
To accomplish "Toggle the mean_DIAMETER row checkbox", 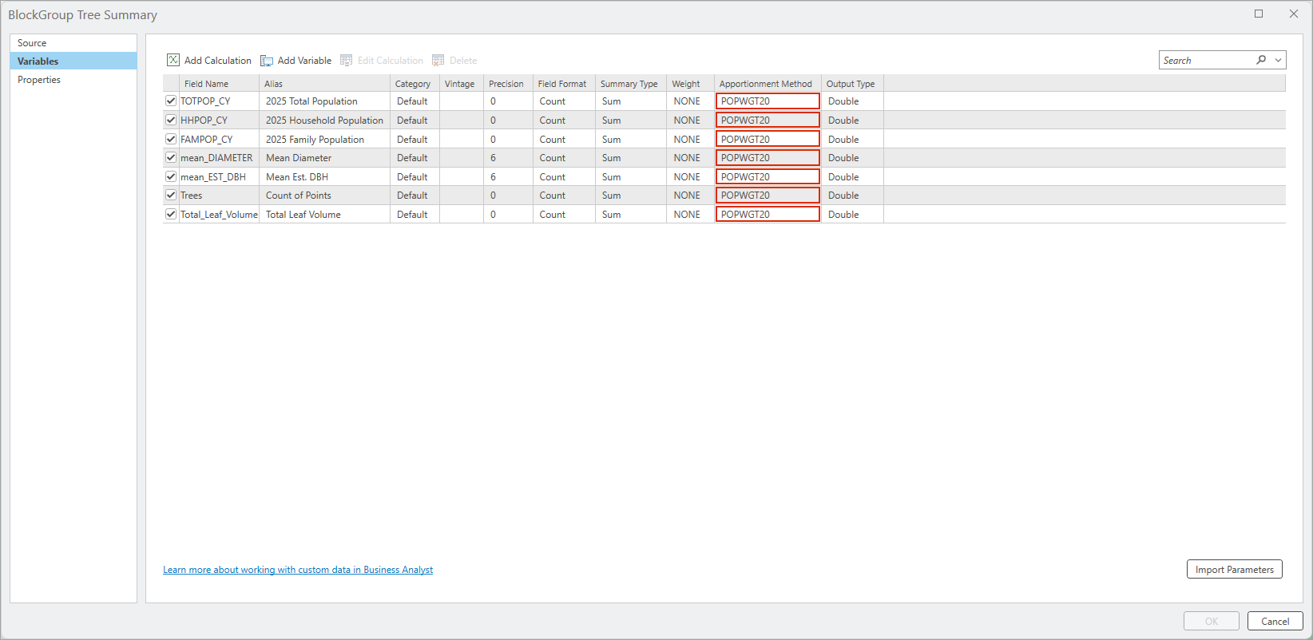I will [x=171, y=158].
